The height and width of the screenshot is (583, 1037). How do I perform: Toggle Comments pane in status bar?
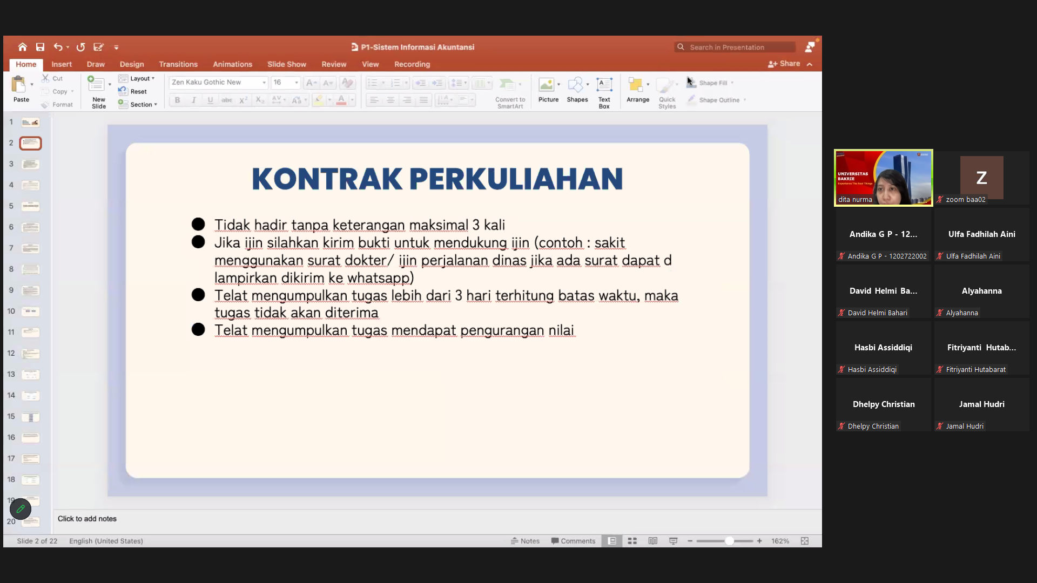pyautogui.click(x=573, y=541)
